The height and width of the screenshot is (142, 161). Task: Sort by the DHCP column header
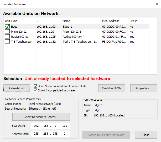(138, 21)
